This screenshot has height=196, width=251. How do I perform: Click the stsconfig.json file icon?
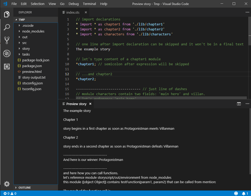coord(19,83)
